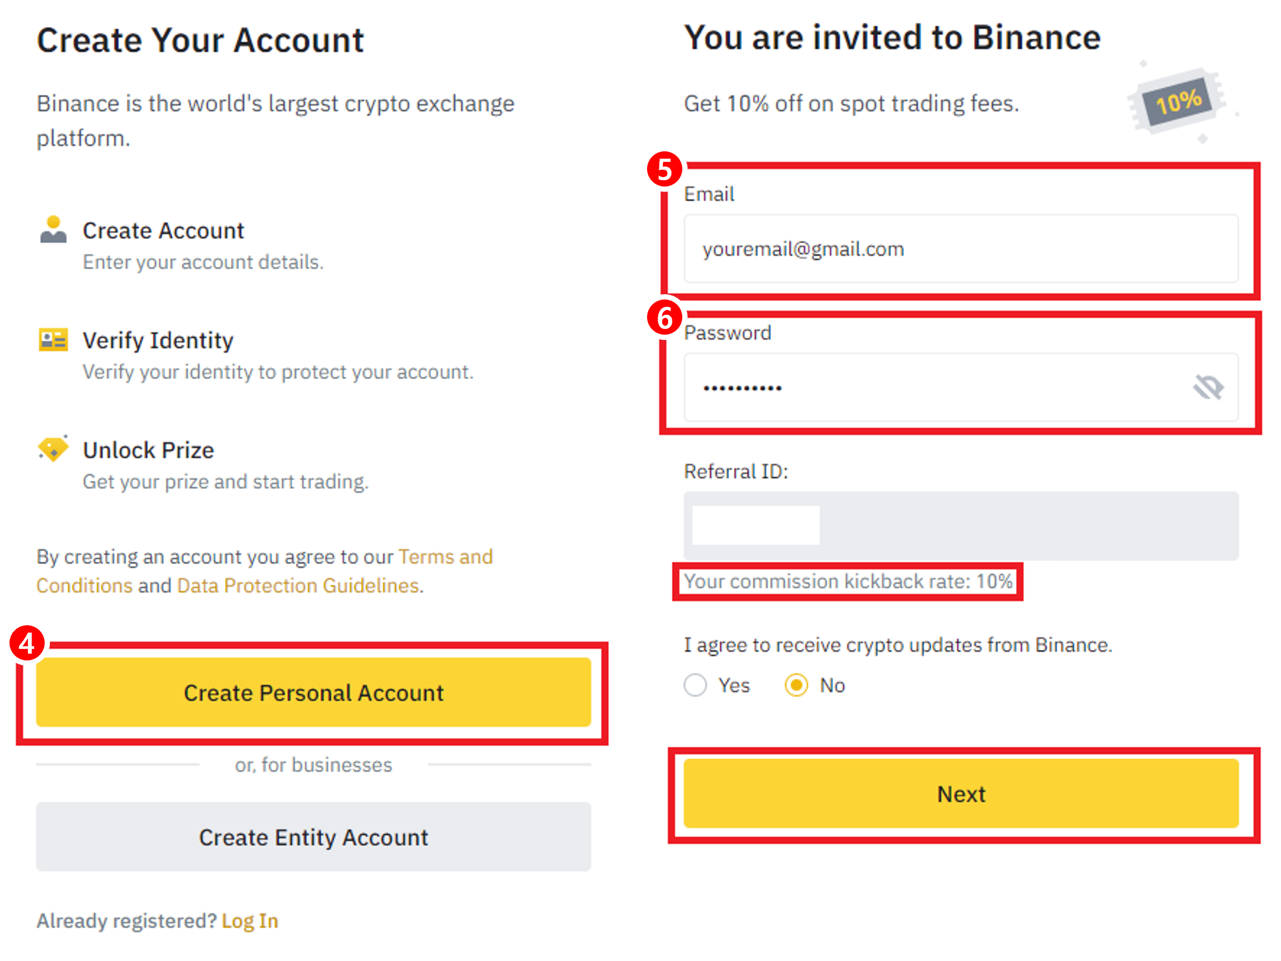Image resolution: width=1281 pixels, height=961 pixels.
Task: Click the red step 4 marker
Action: (x=27, y=643)
